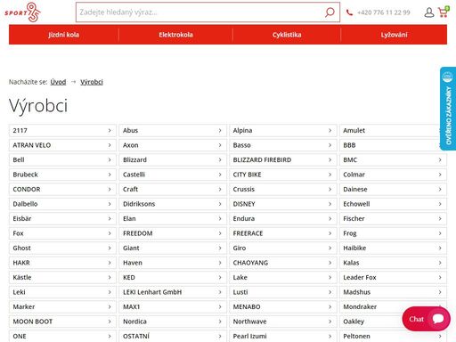Select manufacturer Basso
456x342 pixels.
[283, 145]
